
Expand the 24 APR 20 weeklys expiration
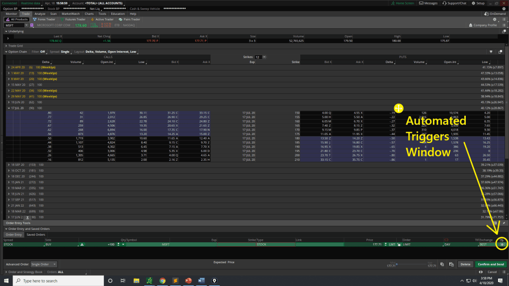(x=8, y=67)
